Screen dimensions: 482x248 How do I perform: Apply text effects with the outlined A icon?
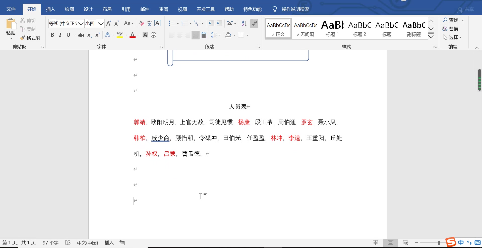pyautogui.click(x=107, y=35)
